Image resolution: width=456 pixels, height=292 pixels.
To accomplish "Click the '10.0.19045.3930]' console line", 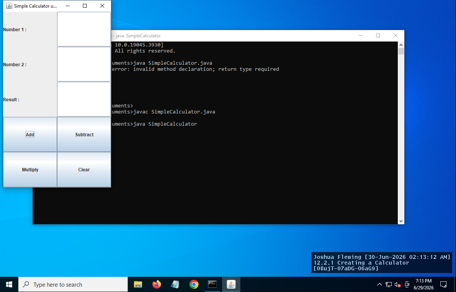I will point(139,45).
